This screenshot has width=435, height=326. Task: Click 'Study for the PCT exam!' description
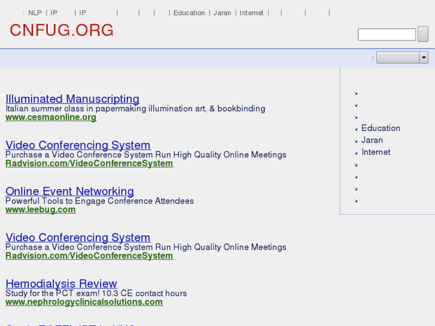tap(96, 293)
